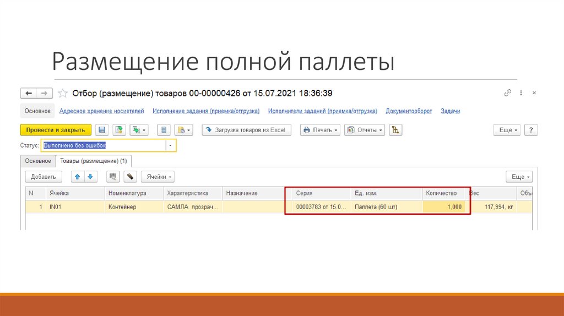Open the table Еще menu

(x=519, y=177)
